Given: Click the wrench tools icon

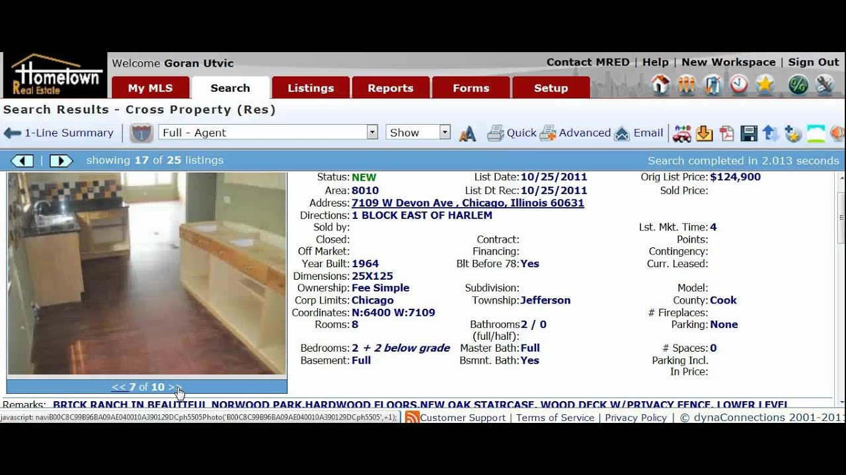Looking at the screenshot, I should [x=824, y=84].
